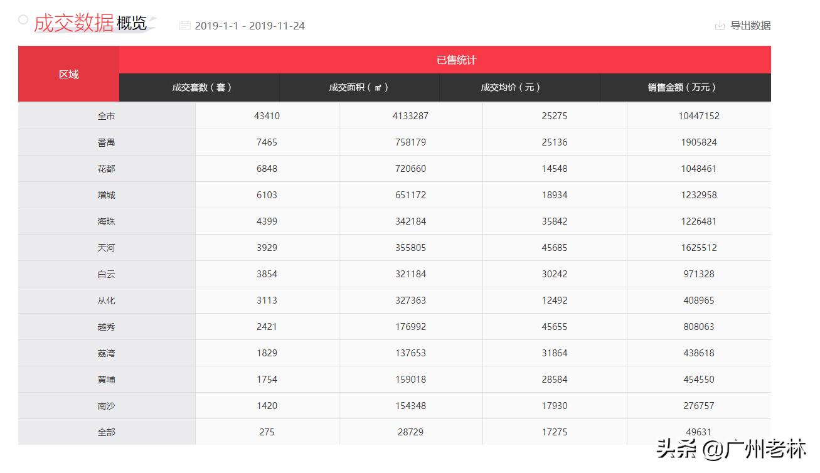
Task: Click 海珠 average price 35842
Action: [x=555, y=221]
